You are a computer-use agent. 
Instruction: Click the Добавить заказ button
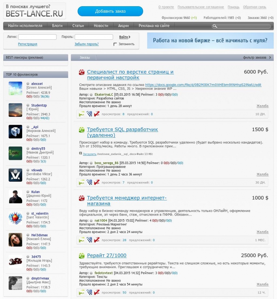(x=110, y=11)
